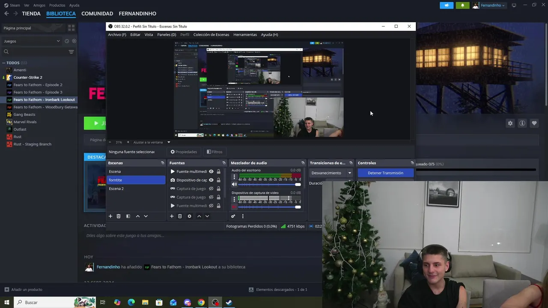Move selected scene up in Escenas
Screen dimensions: 548x308
138,216
